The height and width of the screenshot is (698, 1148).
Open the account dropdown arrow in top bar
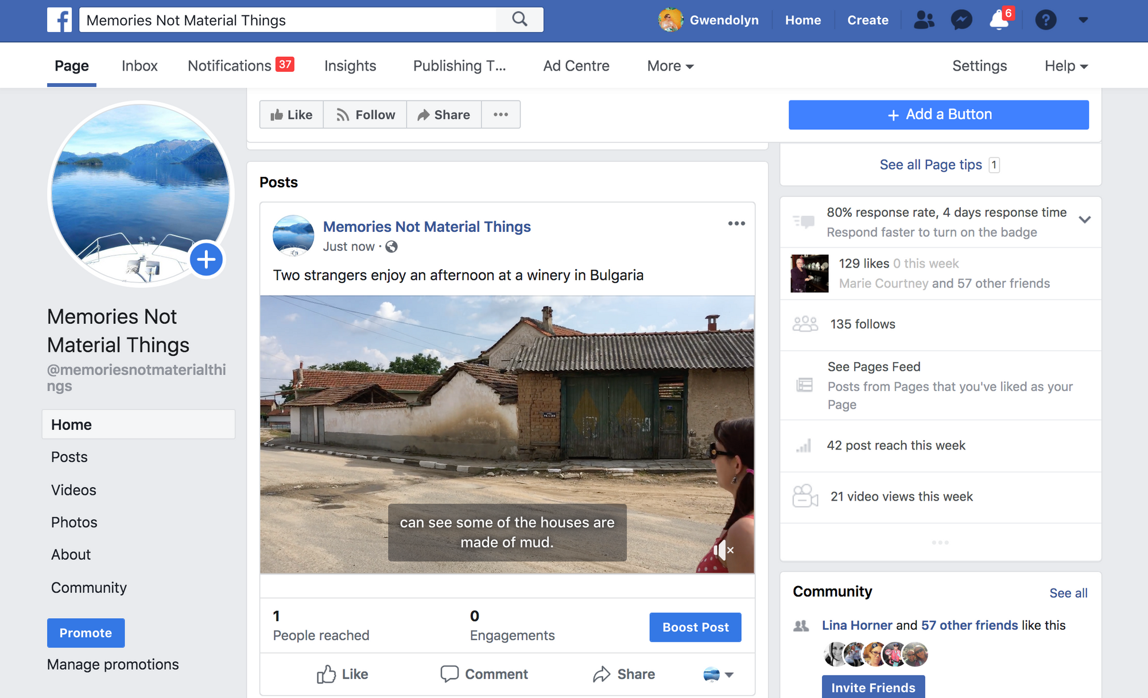tap(1083, 20)
